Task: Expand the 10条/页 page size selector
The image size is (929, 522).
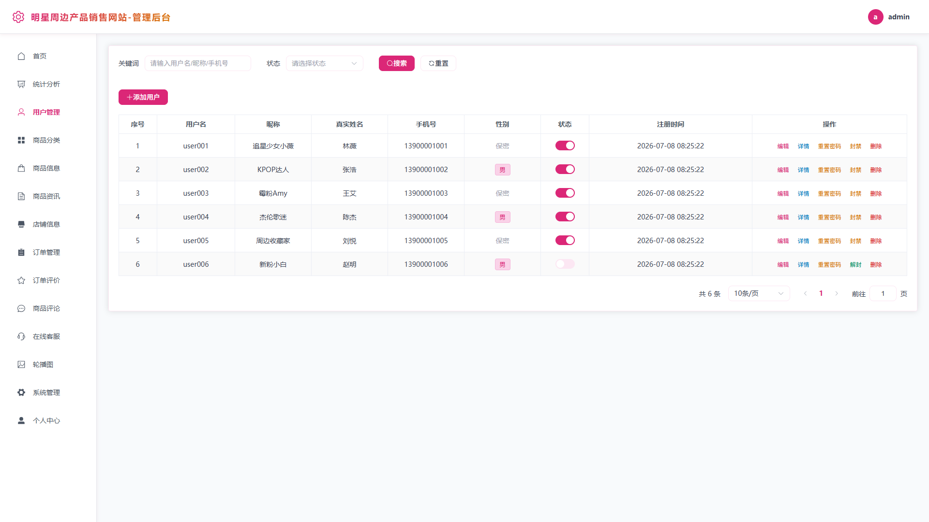Action: click(x=759, y=293)
